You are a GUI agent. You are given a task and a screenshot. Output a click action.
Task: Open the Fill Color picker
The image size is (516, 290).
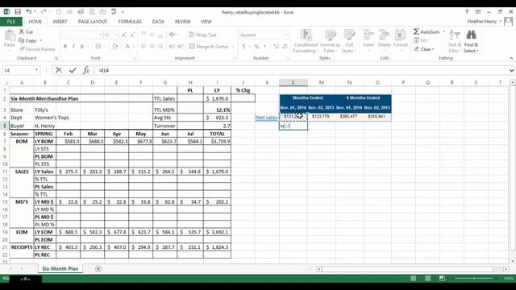(114, 47)
